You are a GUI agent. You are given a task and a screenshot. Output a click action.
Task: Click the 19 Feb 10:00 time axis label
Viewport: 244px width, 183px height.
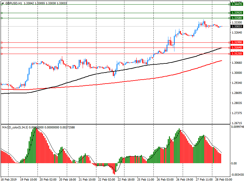pos(28,179)
